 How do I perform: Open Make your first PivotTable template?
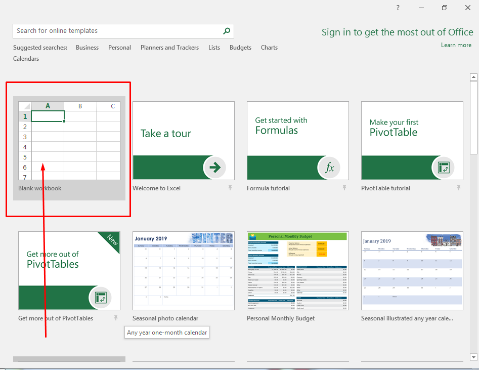pos(412,141)
